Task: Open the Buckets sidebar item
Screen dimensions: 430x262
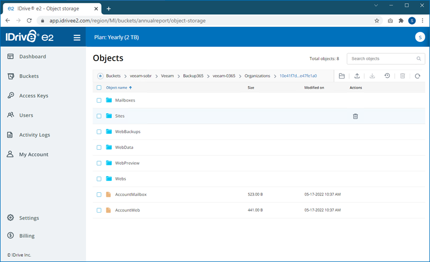Action: [x=23, y=76]
